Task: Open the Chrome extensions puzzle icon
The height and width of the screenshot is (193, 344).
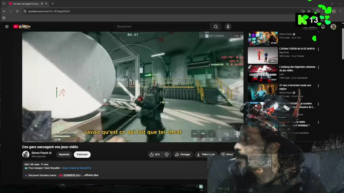Action: [318, 11]
